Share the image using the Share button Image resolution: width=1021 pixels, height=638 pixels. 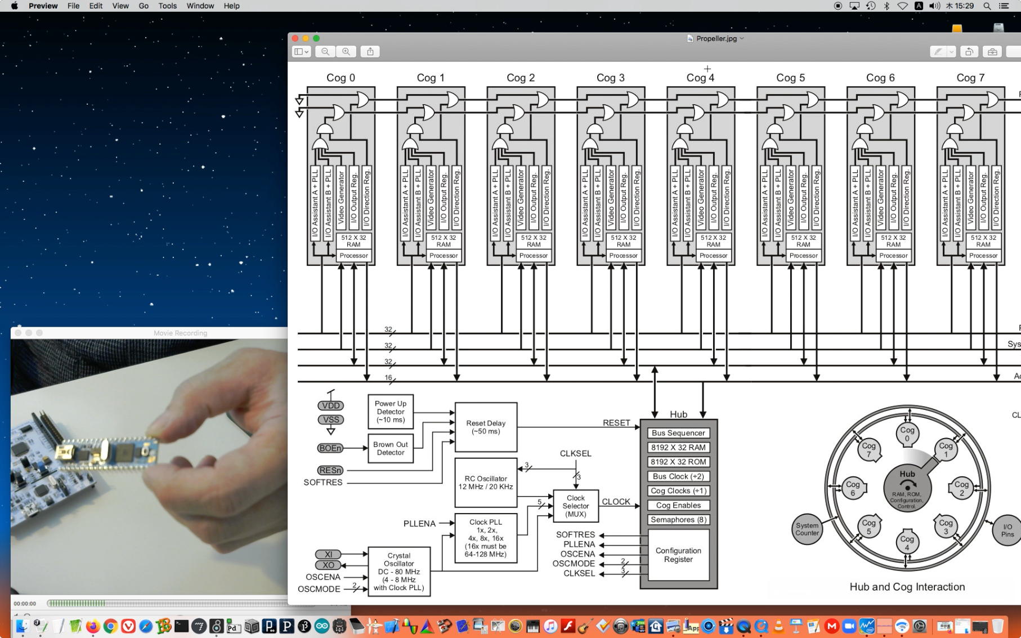click(370, 52)
